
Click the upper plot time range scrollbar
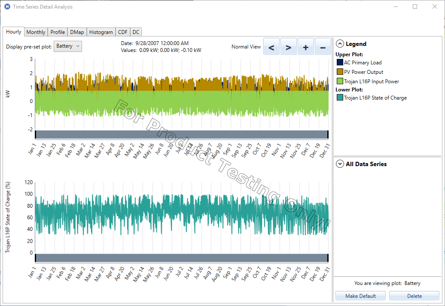[181, 134]
